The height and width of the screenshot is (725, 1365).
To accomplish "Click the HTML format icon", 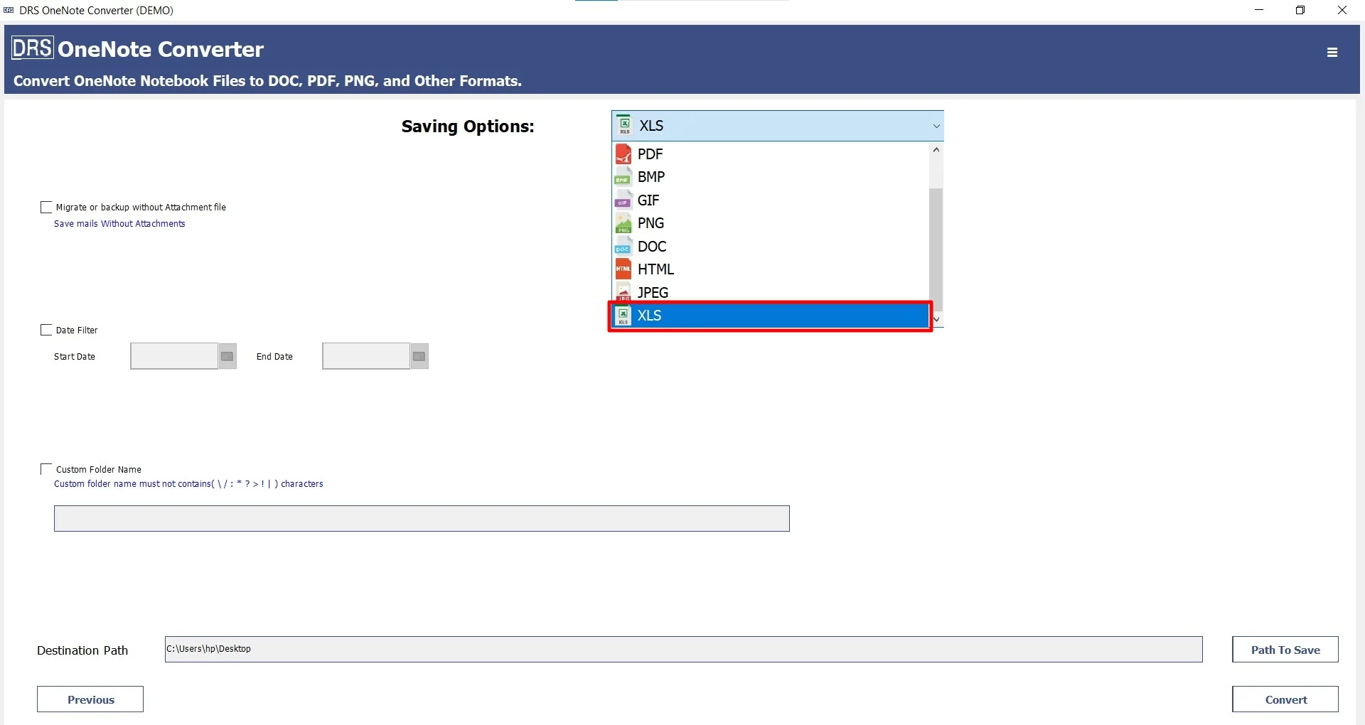I will [623, 269].
